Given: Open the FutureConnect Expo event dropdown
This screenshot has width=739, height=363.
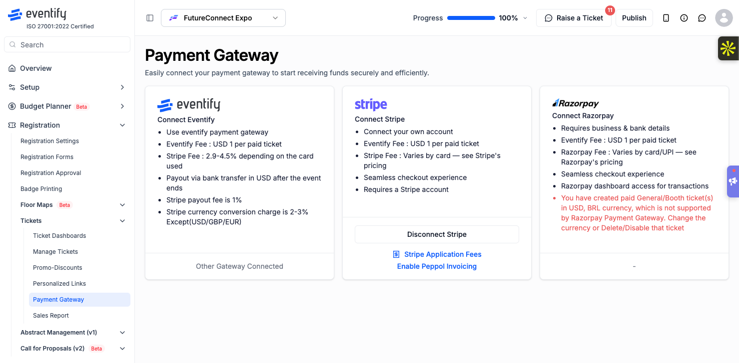Looking at the screenshot, I should (223, 18).
